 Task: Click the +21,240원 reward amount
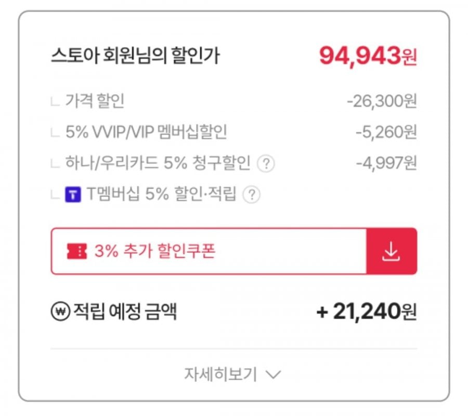pyautogui.click(x=367, y=312)
